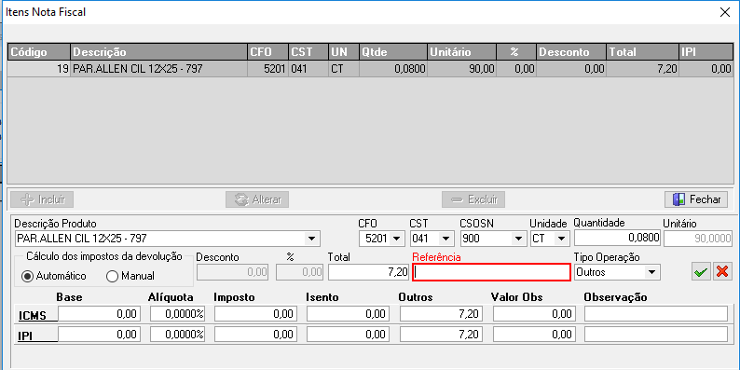This screenshot has width=740, height=370.
Task: Cancel item with red X icon
Action: (722, 272)
